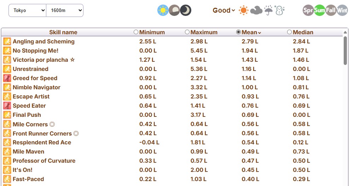Select the Median radio button
349x186 pixels.
pyautogui.click(x=289, y=32)
